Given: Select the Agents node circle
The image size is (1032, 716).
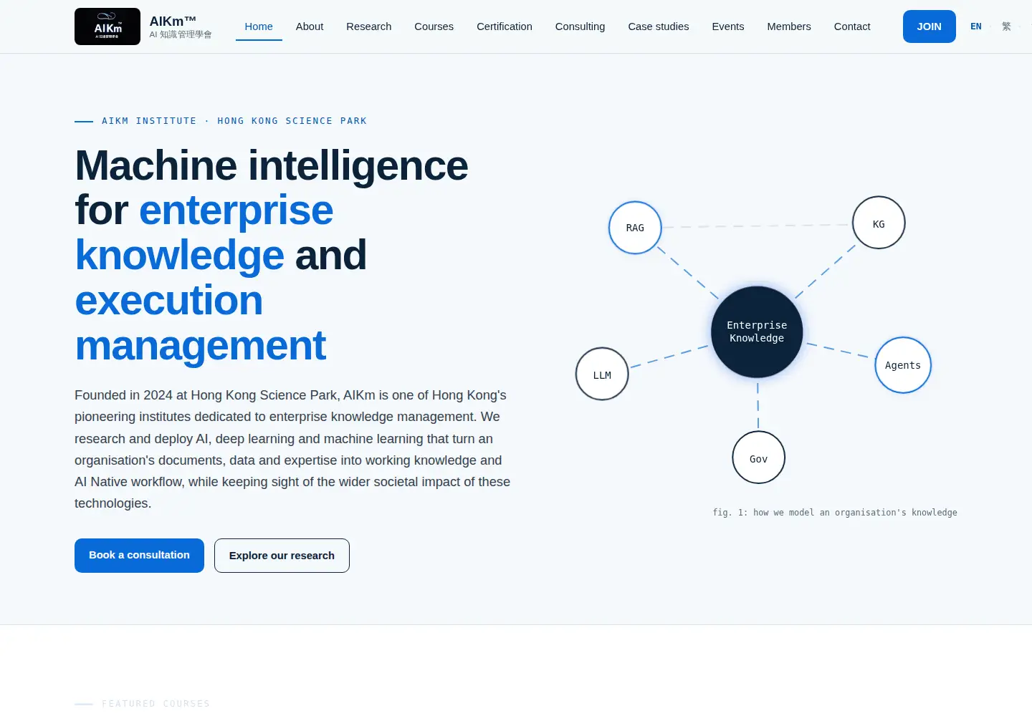Looking at the screenshot, I should coord(903,365).
